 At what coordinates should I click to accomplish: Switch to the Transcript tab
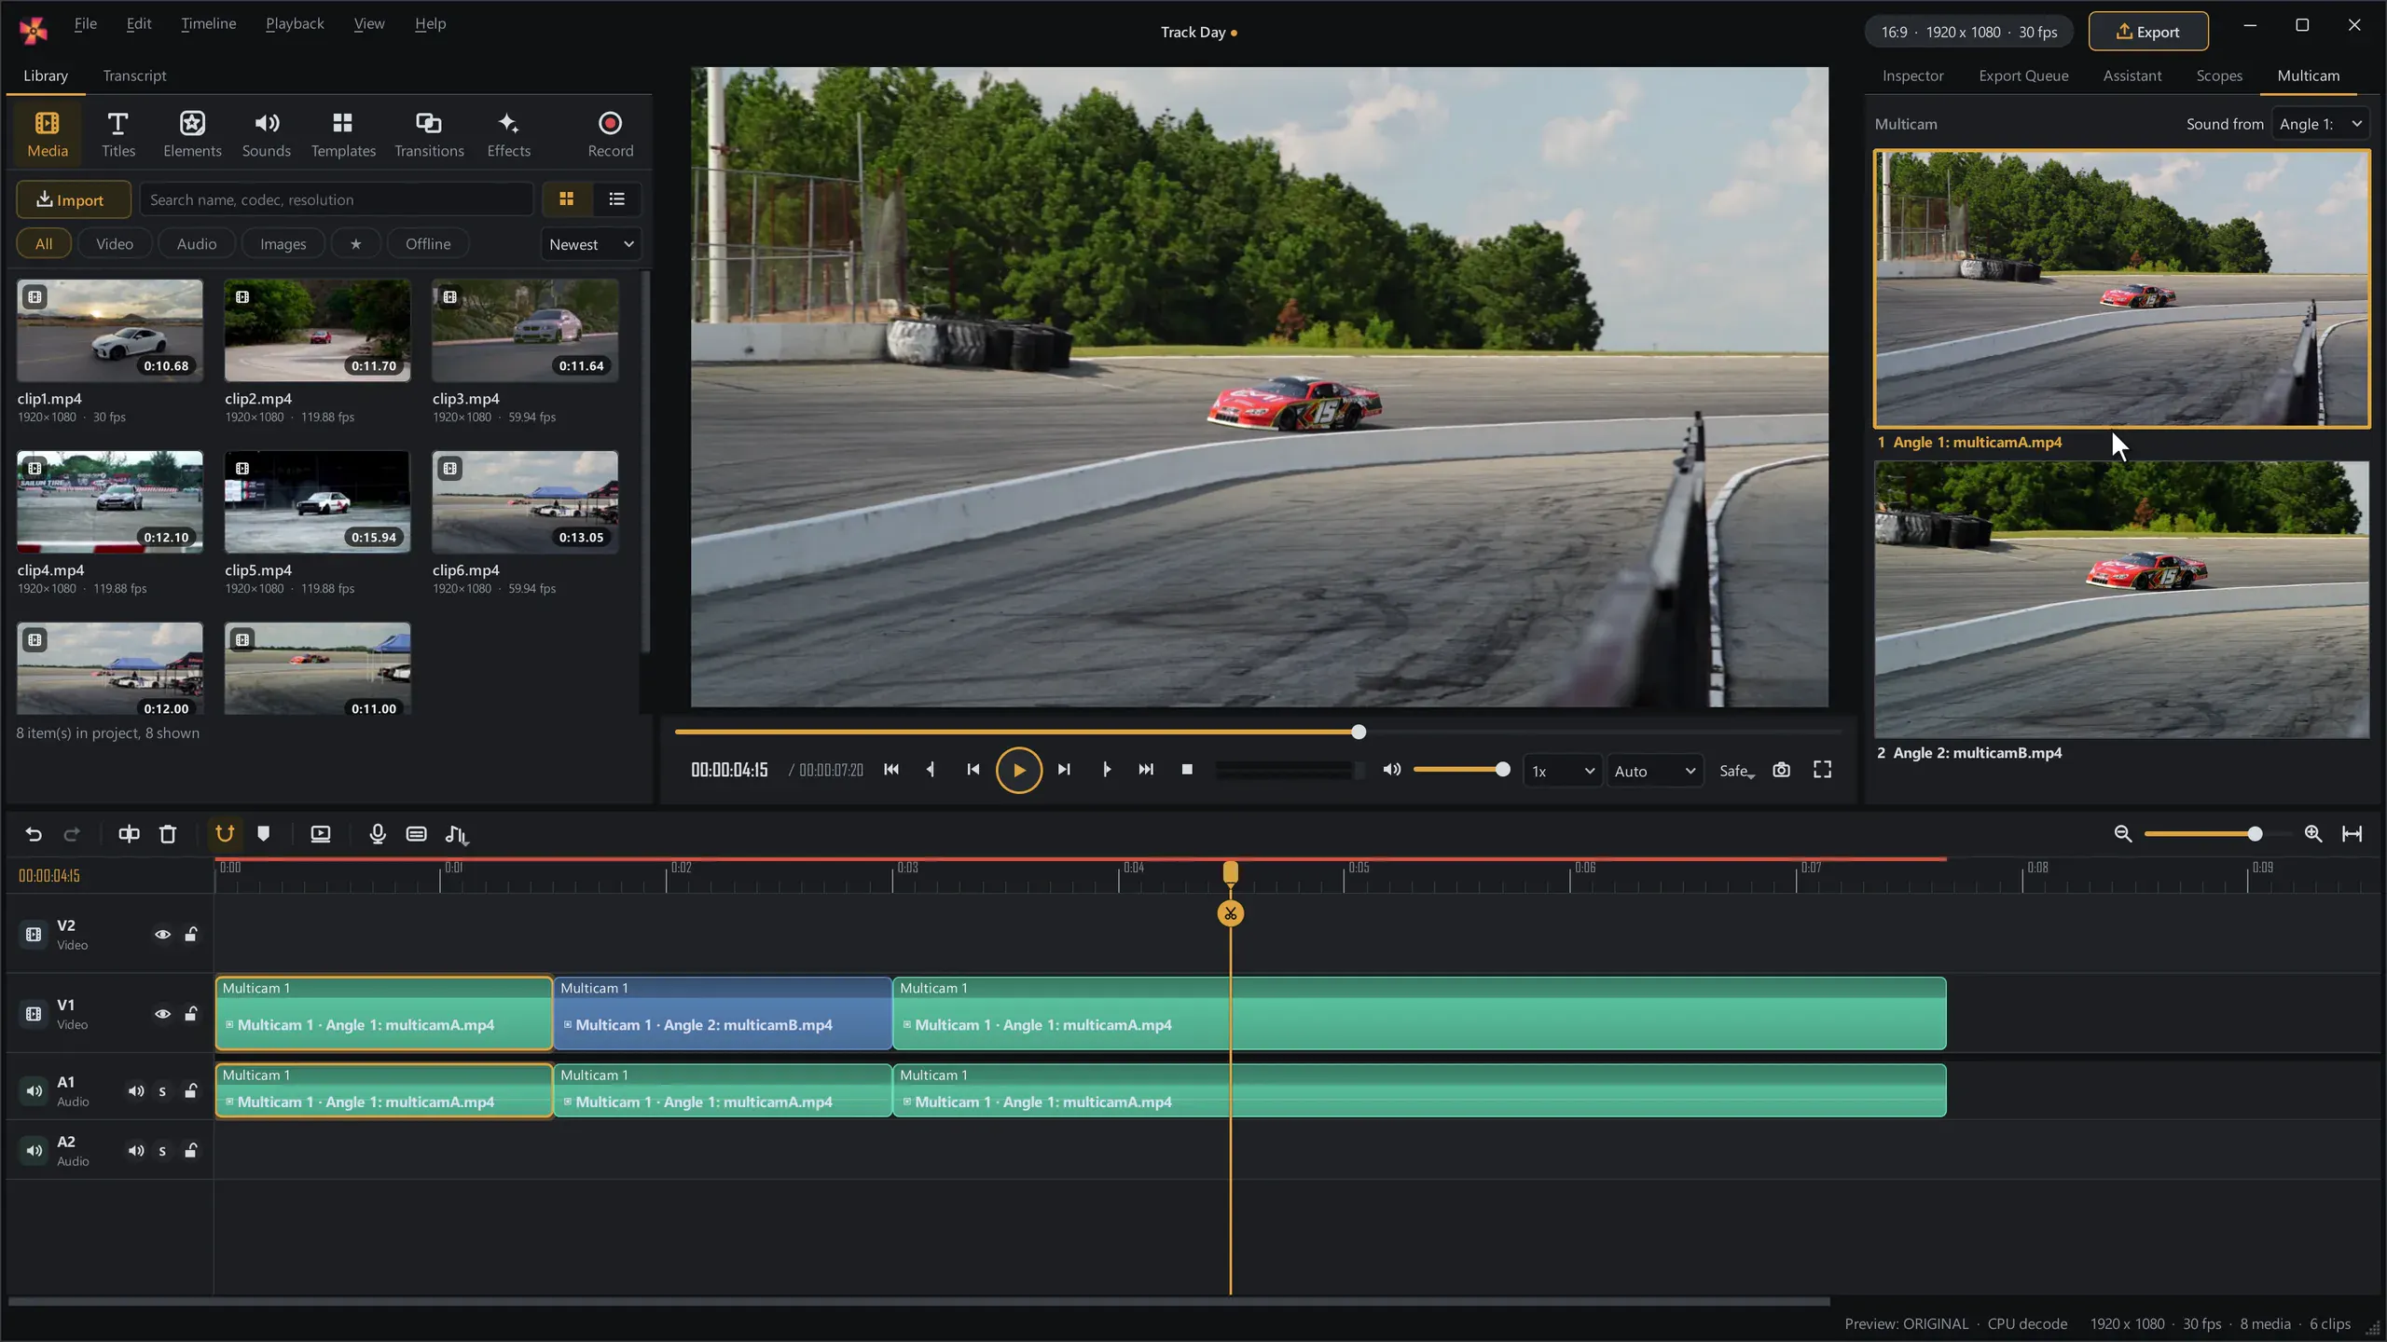(x=134, y=75)
